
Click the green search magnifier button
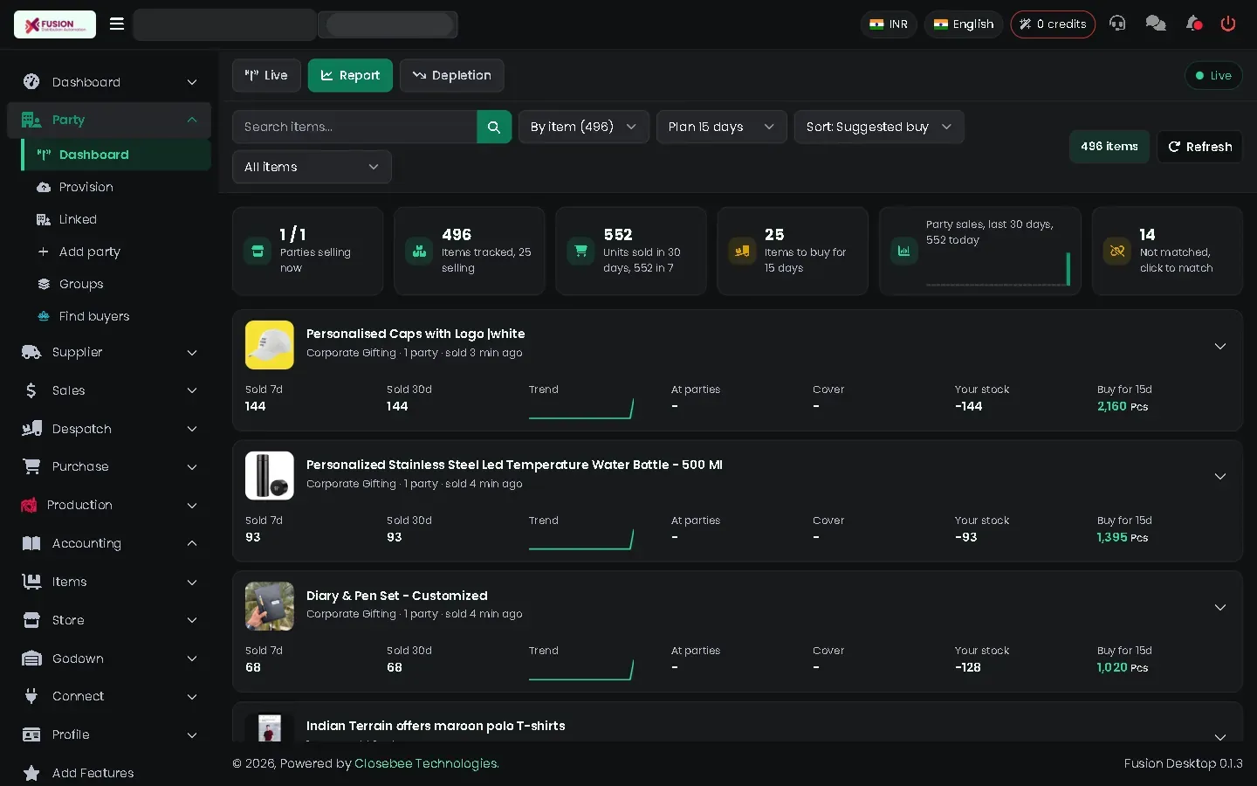pyautogui.click(x=494, y=127)
